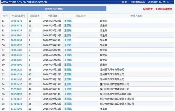This screenshot has width=175, height=111.
Task: Sort by 申请日期 column header
Action: 52,16
